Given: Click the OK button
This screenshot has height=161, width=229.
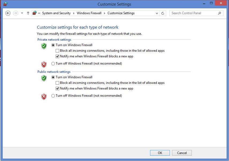Looking at the screenshot, I should coord(160,153).
